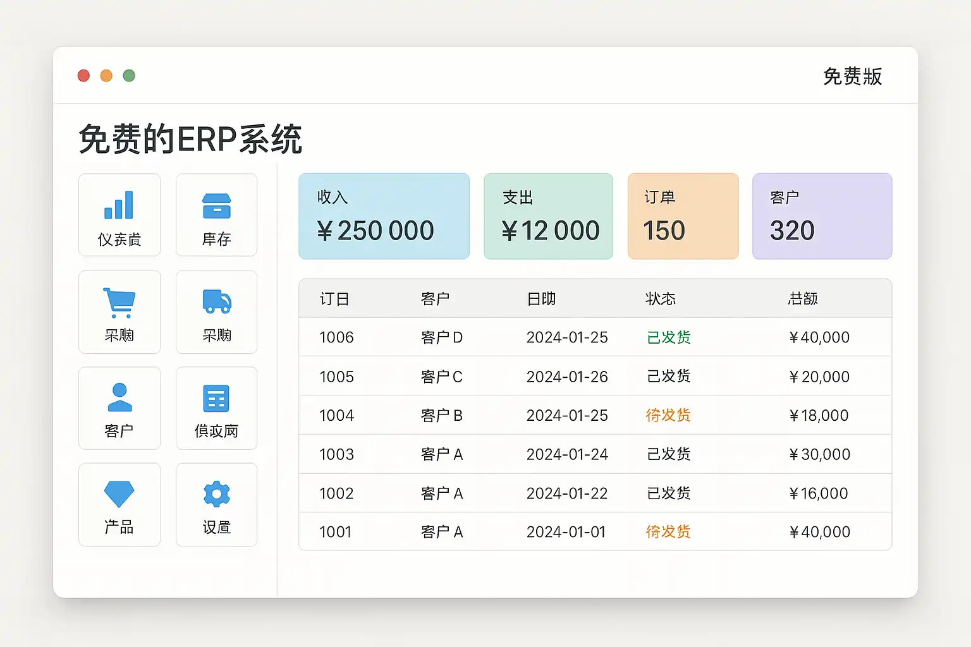Sort by the 状态 column header
The width and height of the screenshot is (971, 647).
(661, 299)
